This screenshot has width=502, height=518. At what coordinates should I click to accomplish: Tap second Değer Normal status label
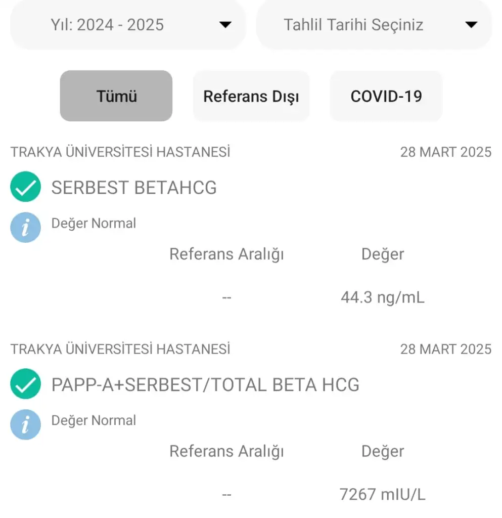[x=94, y=420]
